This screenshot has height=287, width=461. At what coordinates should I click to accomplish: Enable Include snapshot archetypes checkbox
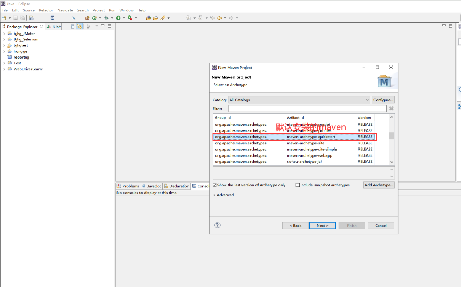pos(298,185)
